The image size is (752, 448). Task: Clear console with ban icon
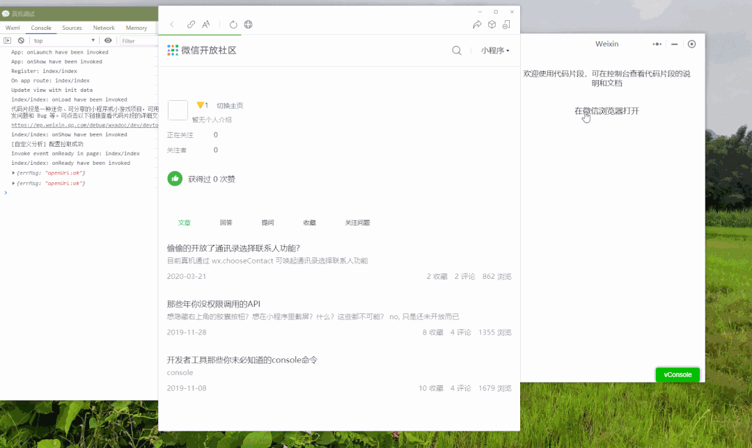[21, 41]
